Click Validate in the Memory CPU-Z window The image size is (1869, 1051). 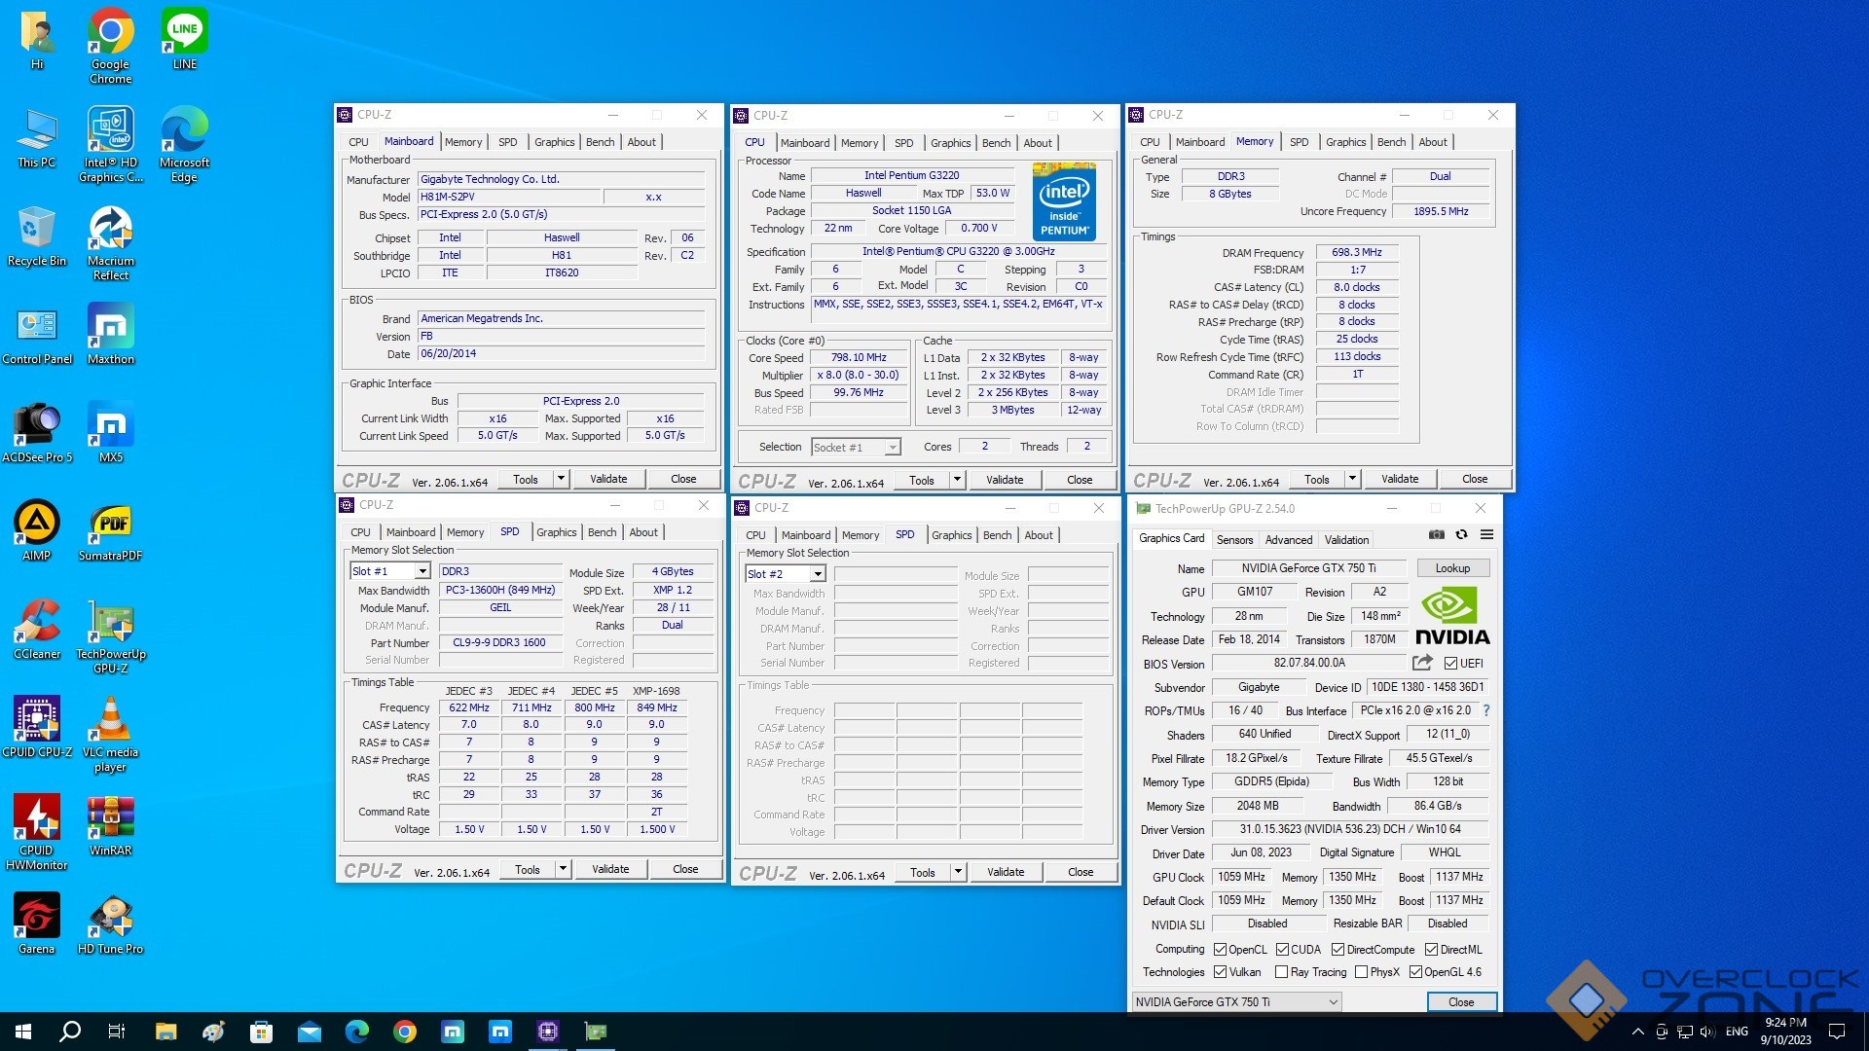pyautogui.click(x=1399, y=479)
